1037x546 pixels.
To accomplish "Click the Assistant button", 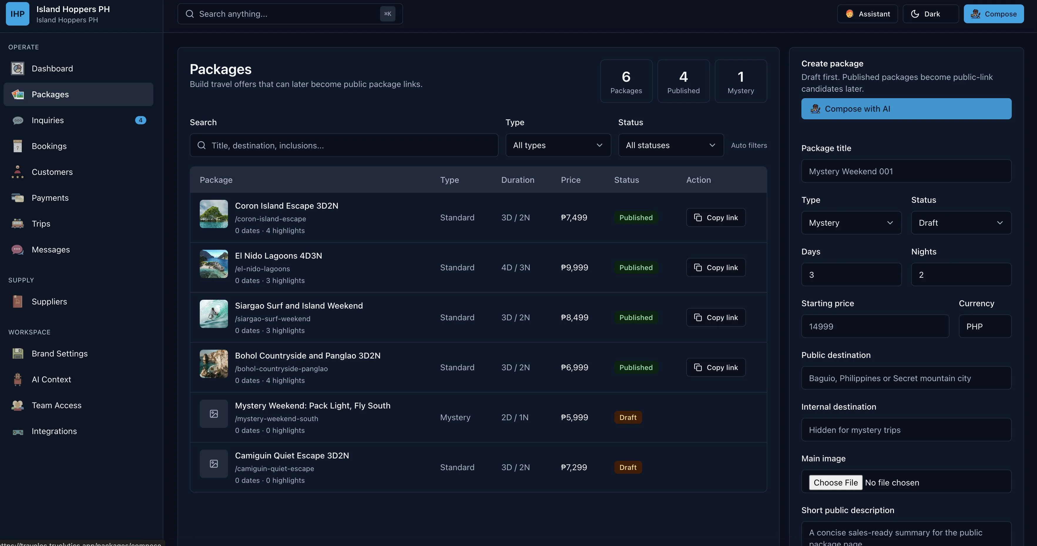I will click(x=867, y=14).
